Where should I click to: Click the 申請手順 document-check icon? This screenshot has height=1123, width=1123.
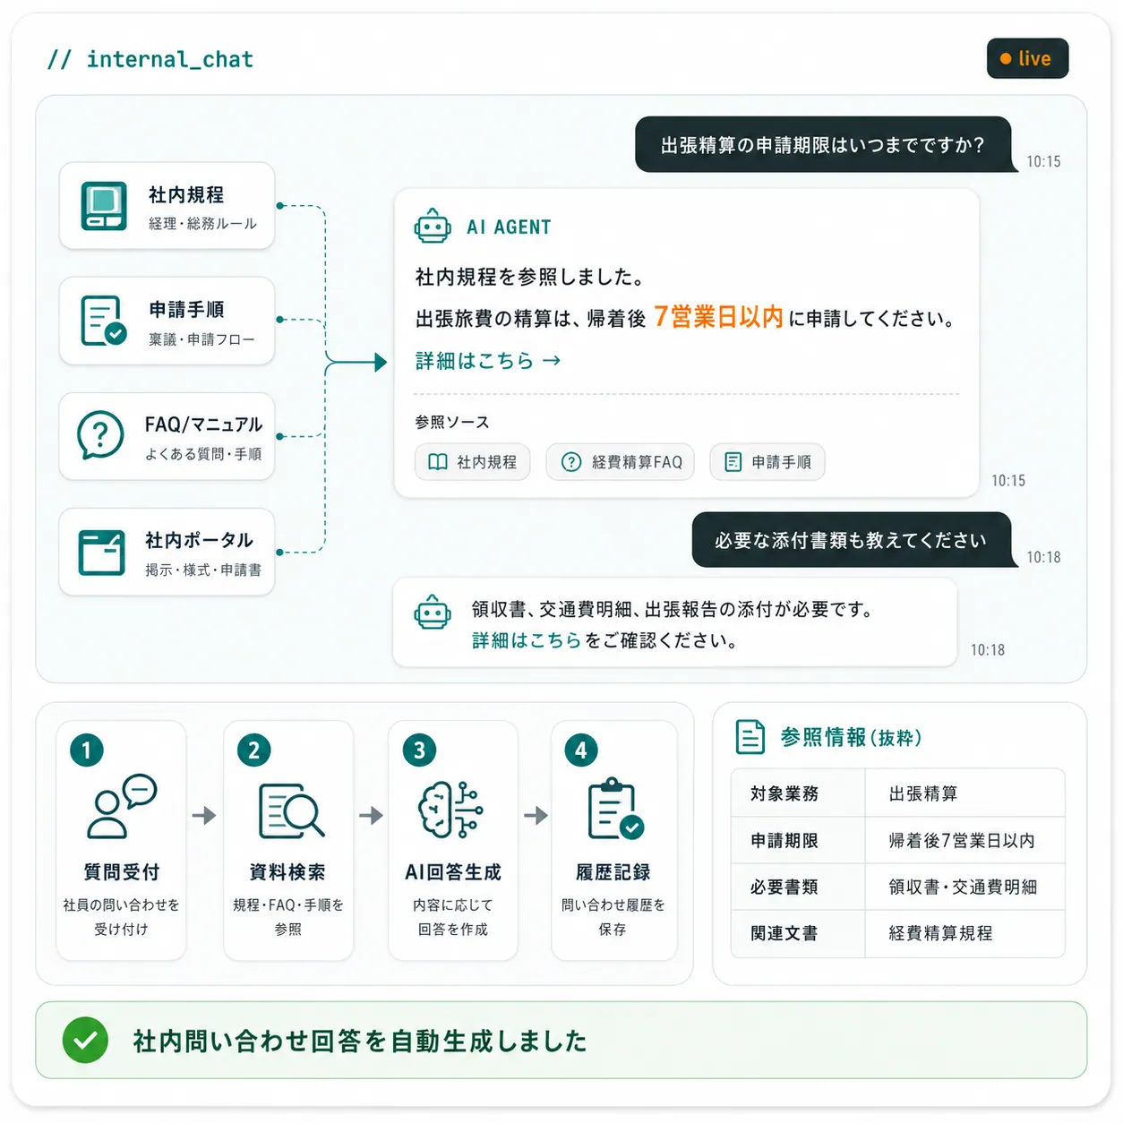(x=103, y=321)
